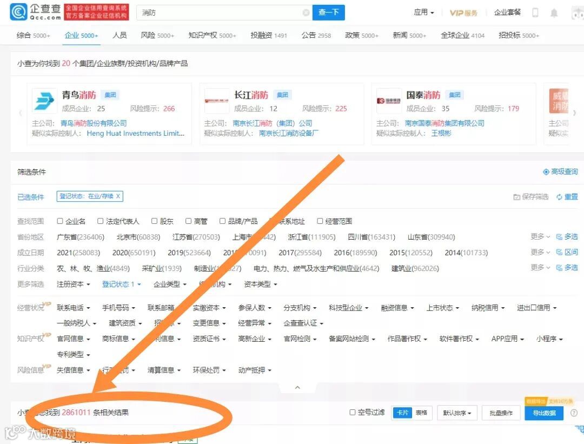Filter by 建筑业 industry
Image resolution: width=584 pixels, height=444 pixels.
coord(415,268)
